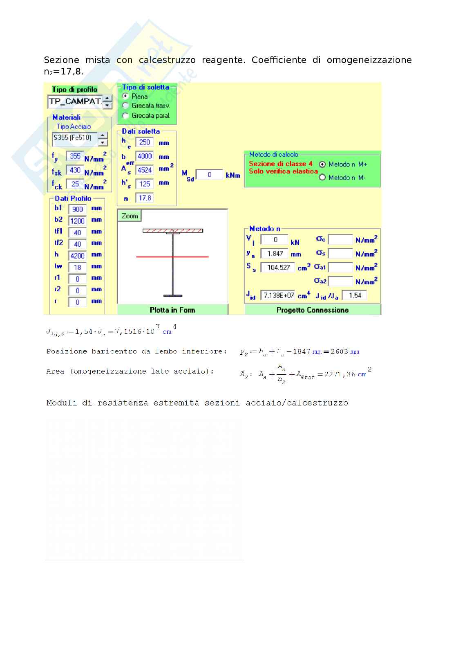Viewport: 456px width, 646px height.
Task: Click the homogenization coefficient n field
Action: click(145, 198)
